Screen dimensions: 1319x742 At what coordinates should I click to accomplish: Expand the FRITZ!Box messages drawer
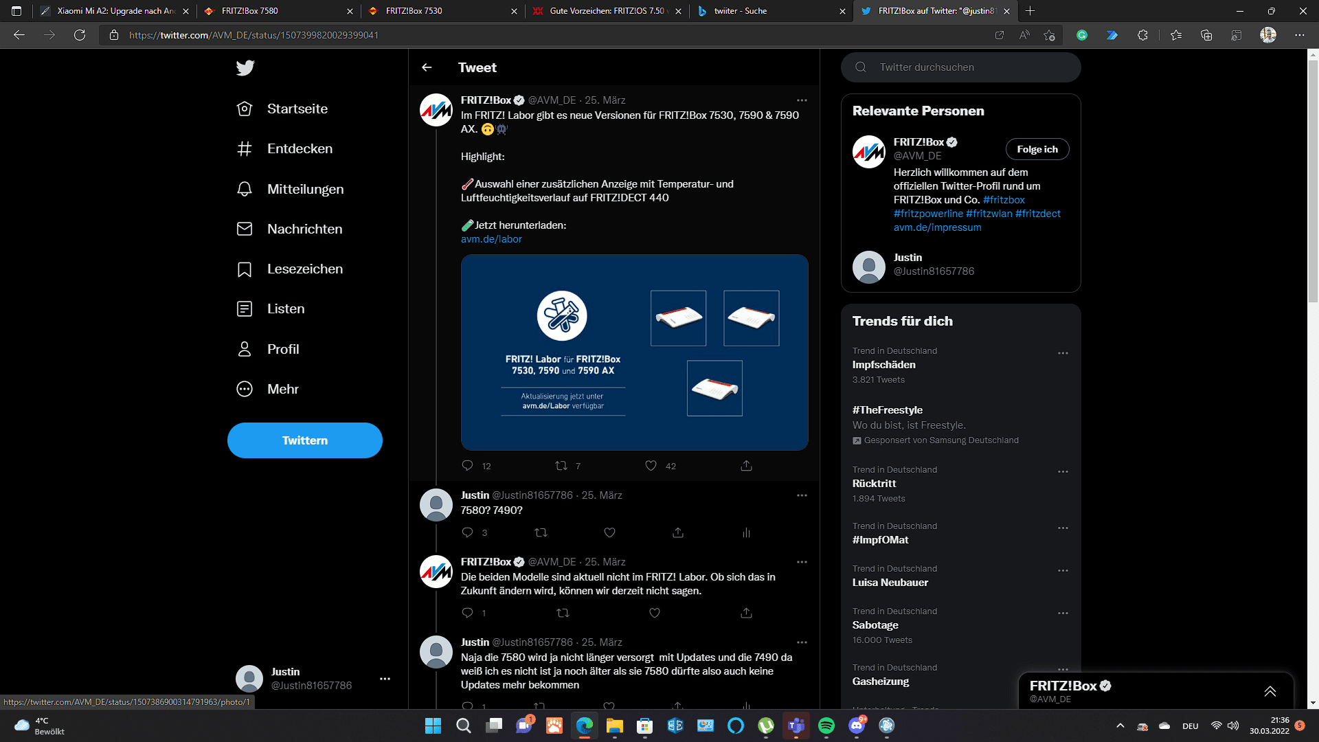point(1270,691)
